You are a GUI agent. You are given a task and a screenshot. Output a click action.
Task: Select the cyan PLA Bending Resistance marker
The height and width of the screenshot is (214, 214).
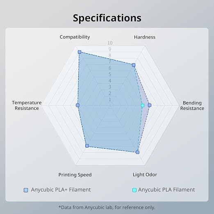143,105
